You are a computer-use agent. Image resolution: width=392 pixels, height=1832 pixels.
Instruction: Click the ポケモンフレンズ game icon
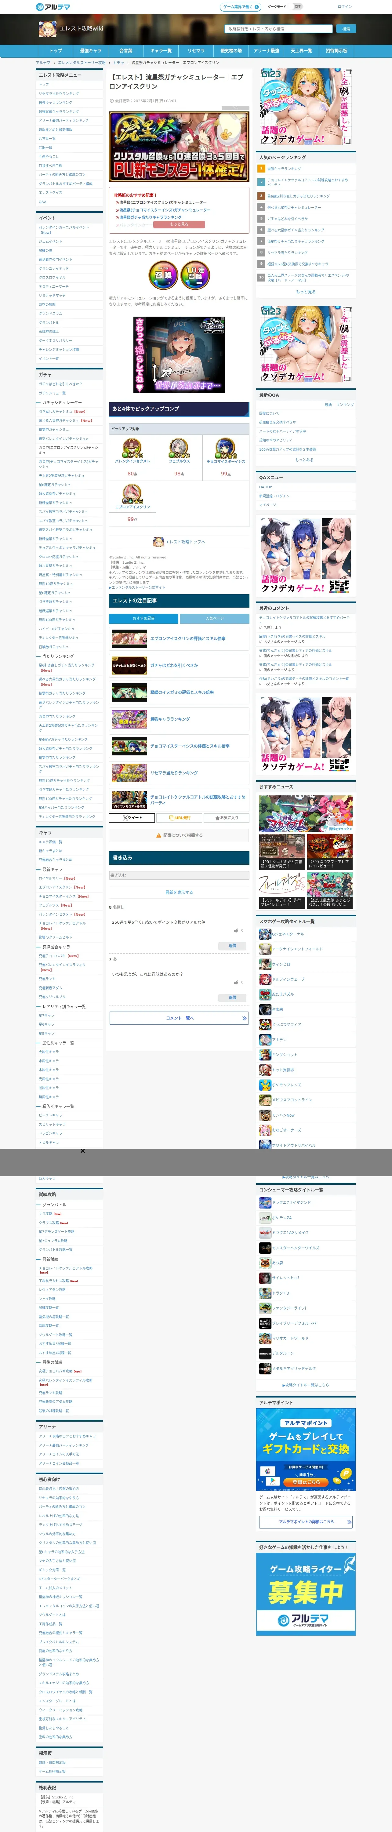pyautogui.click(x=265, y=1085)
